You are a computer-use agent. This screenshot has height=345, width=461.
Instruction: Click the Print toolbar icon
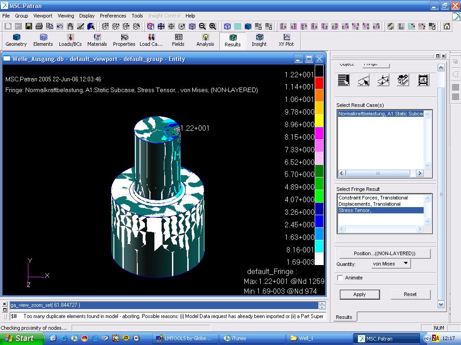39,26
